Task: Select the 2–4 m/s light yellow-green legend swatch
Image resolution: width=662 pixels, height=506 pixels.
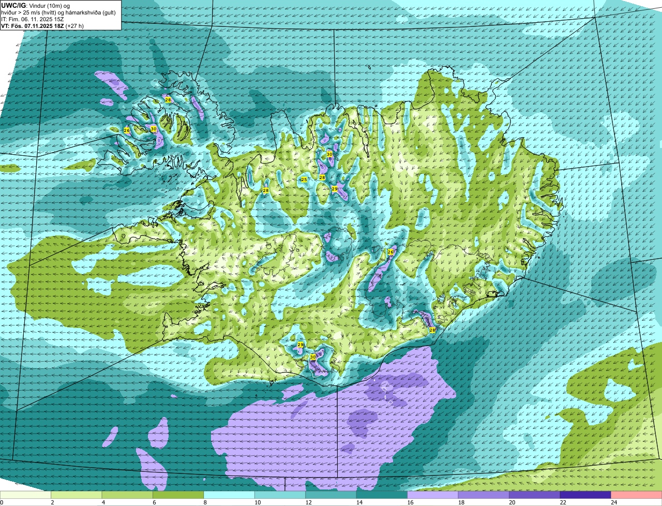Action: click(x=77, y=495)
